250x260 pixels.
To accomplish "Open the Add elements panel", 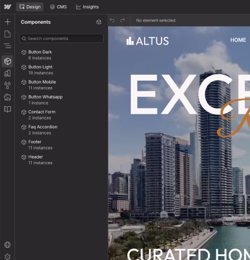I will [x=8, y=21].
